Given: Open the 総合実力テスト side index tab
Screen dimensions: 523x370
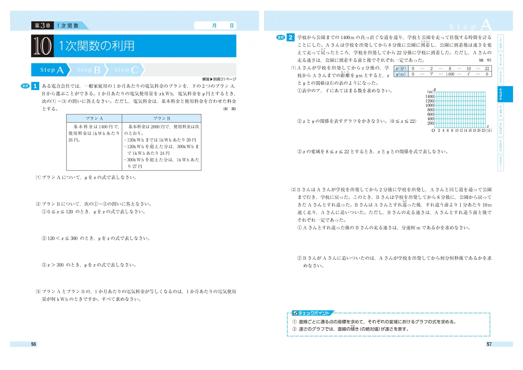Looking at the screenshot, I should [x=500, y=163].
